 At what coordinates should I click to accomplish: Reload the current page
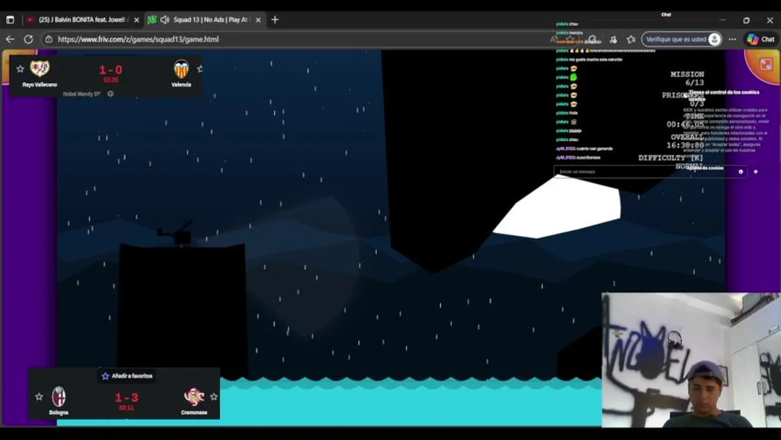(28, 39)
